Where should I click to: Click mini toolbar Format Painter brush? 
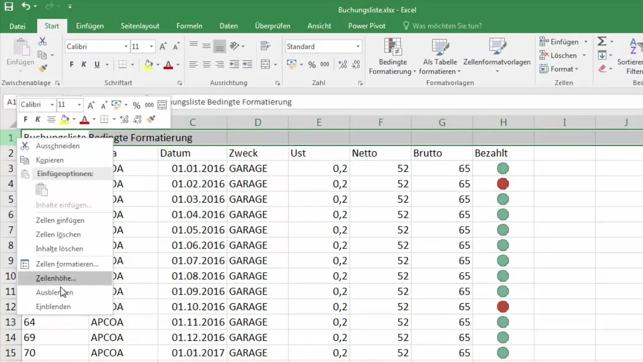pos(151,119)
